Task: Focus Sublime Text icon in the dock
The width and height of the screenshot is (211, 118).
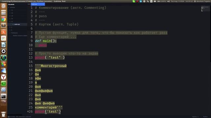Action: point(4,26)
